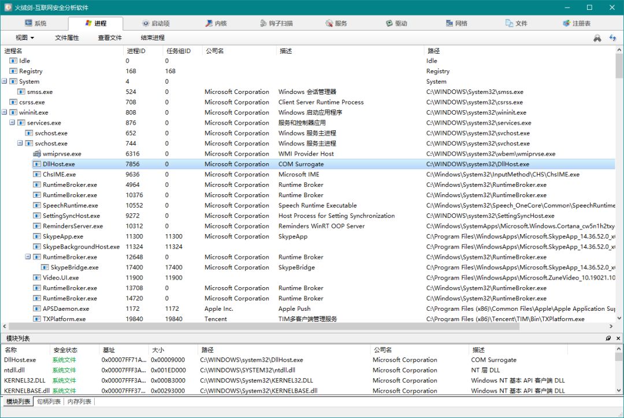The width and height of the screenshot is (624, 418).
Task: Click the 文件属性 button
Action: [x=67, y=38]
